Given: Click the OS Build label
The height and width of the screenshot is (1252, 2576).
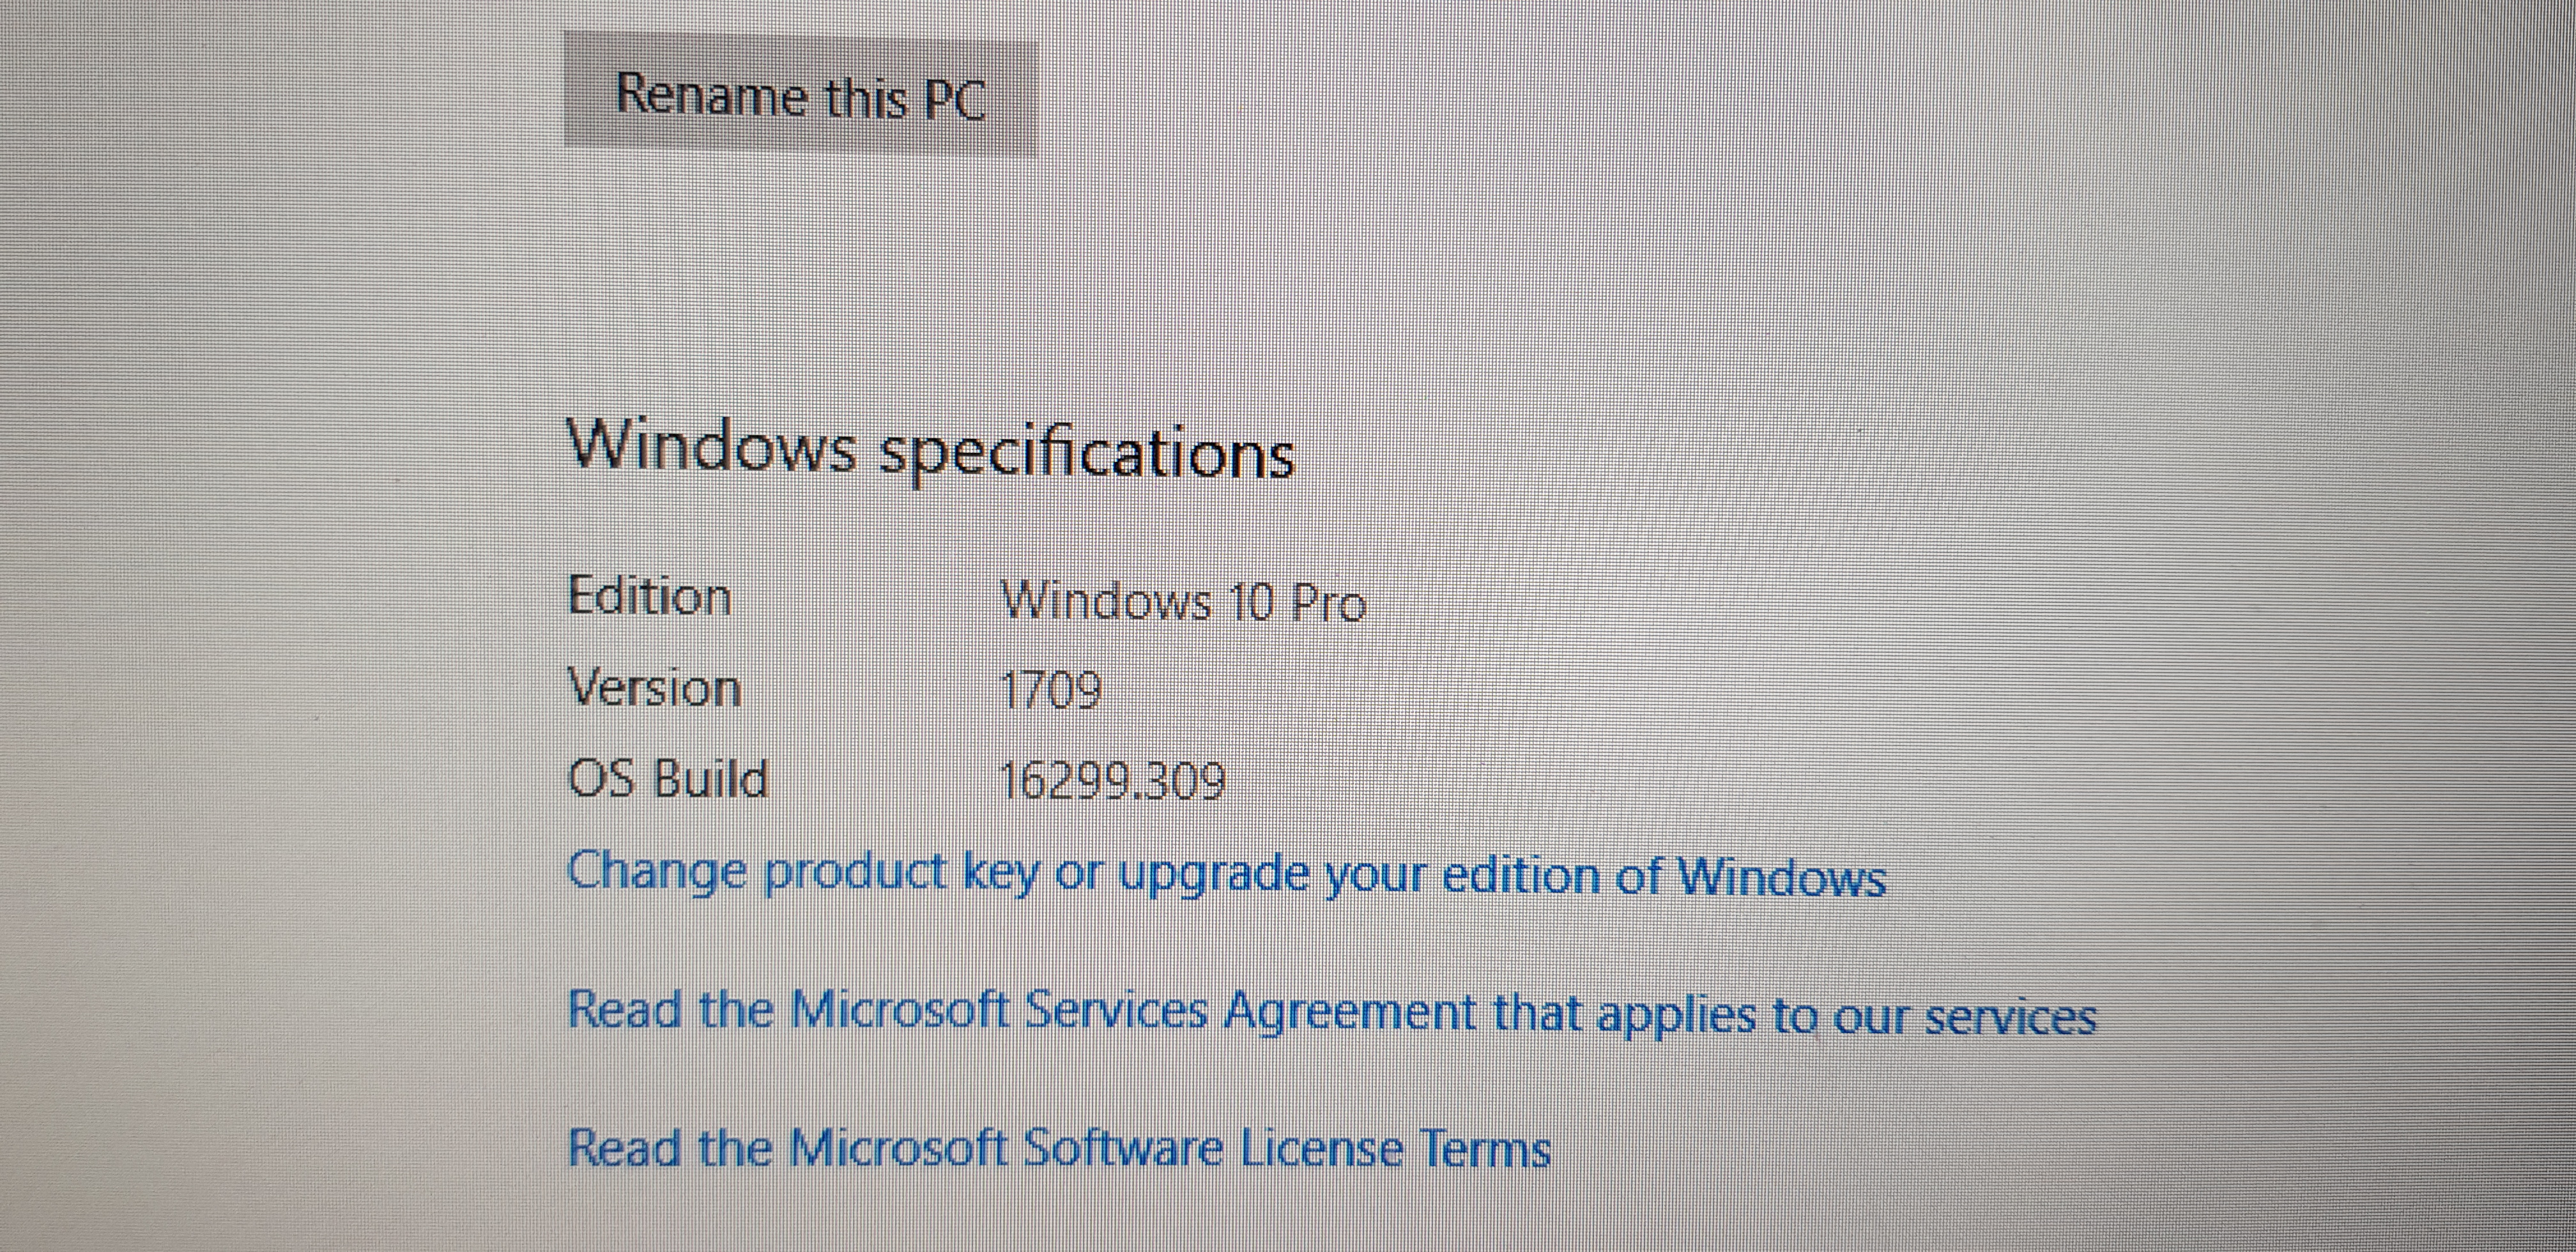Looking at the screenshot, I should tap(668, 779).
